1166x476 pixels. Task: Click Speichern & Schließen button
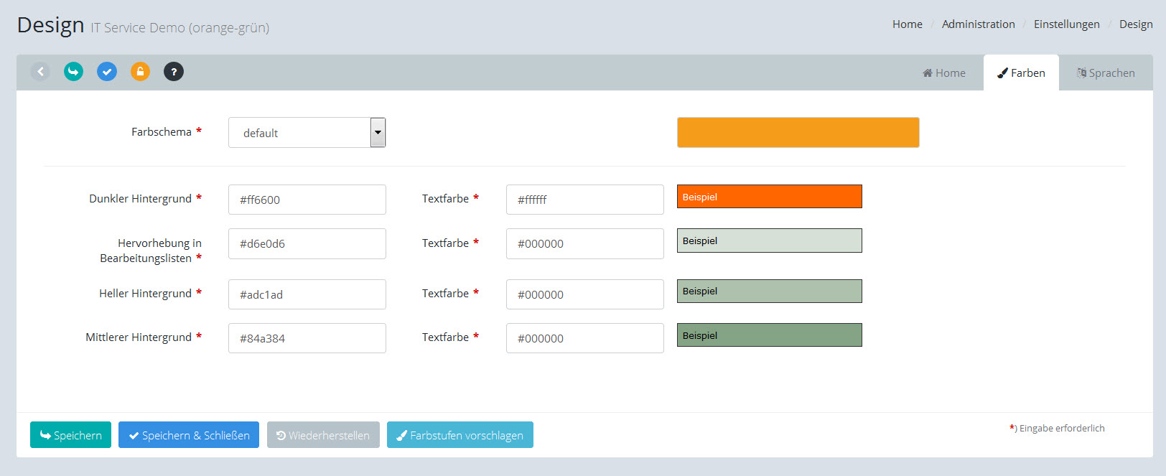click(189, 435)
